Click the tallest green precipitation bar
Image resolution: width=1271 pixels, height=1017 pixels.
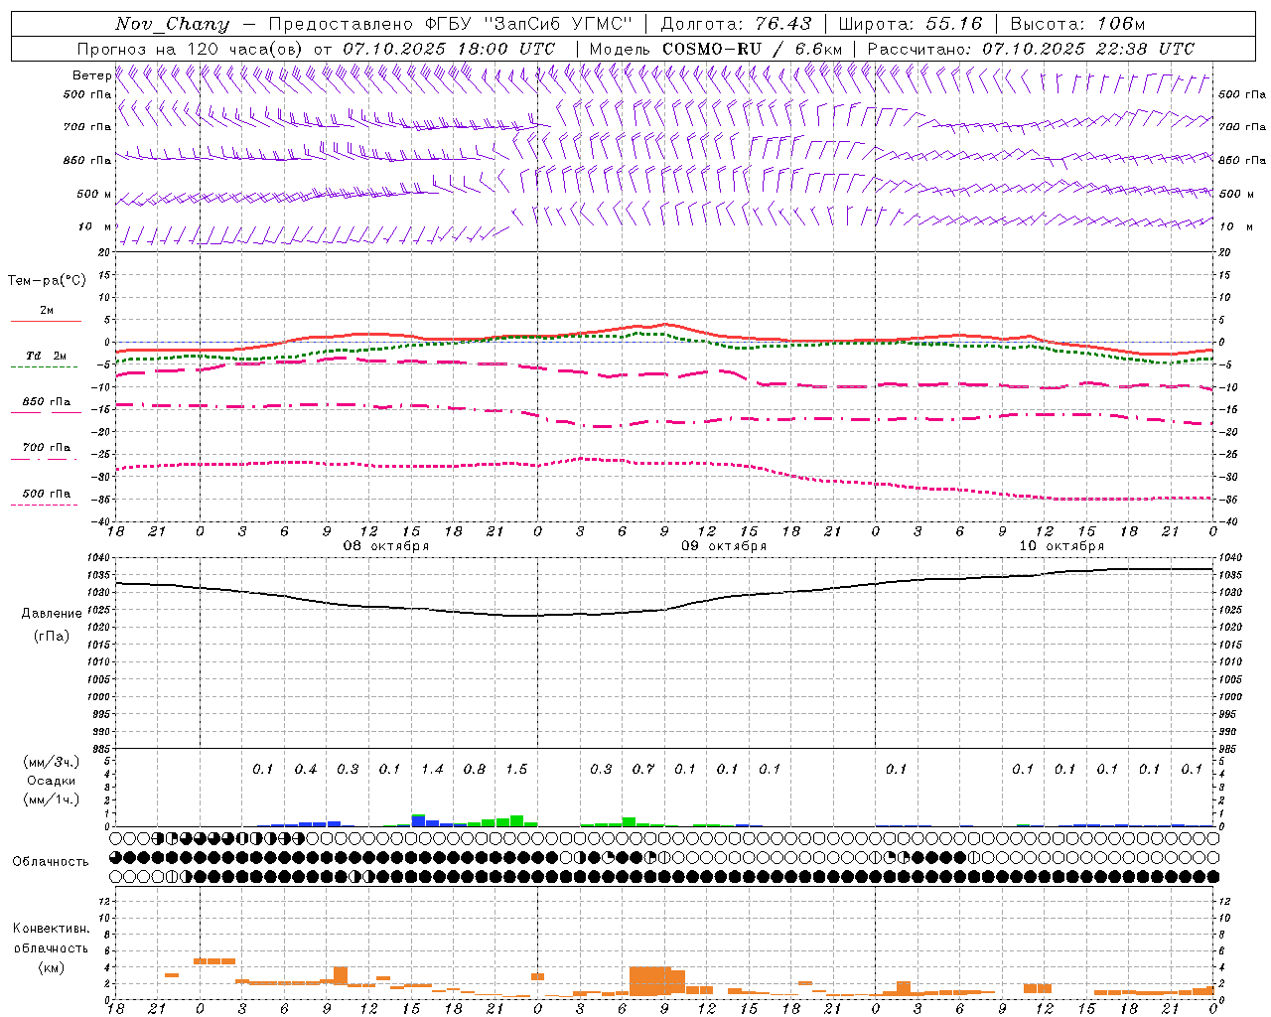516,821
